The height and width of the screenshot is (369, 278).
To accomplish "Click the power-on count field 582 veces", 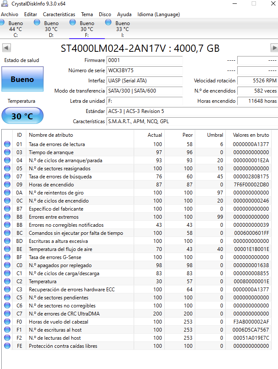I will [x=258, y=91].
